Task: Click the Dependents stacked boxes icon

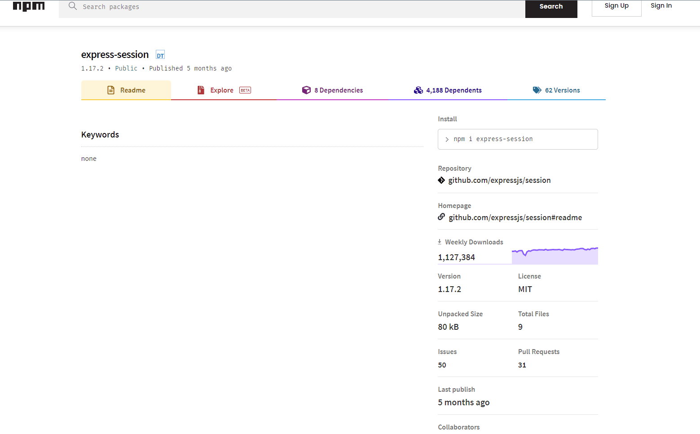Action: click(x=418, y=90)
